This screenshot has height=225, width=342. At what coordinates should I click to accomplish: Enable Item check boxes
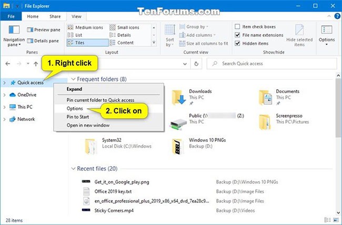click(239, 26)
